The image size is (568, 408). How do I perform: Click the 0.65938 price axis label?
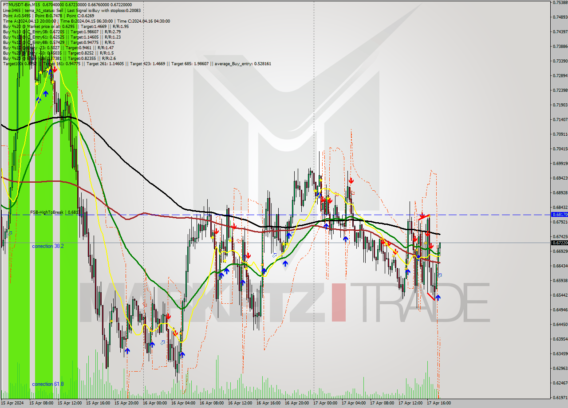[560, 280]
